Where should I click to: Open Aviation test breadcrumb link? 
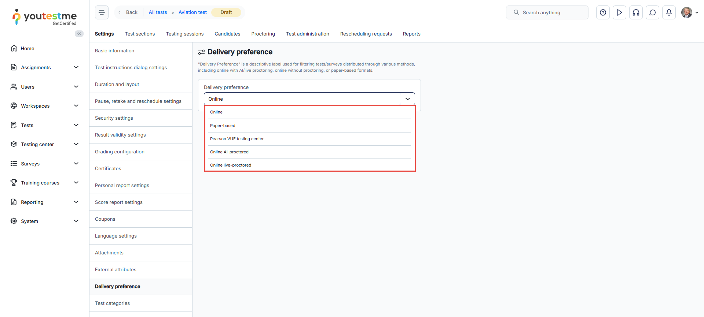(x=192, y=12)
